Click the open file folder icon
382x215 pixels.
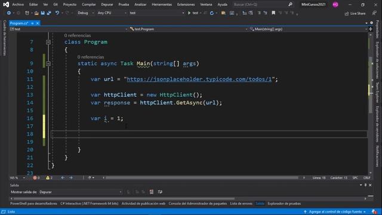pos(36,13)
